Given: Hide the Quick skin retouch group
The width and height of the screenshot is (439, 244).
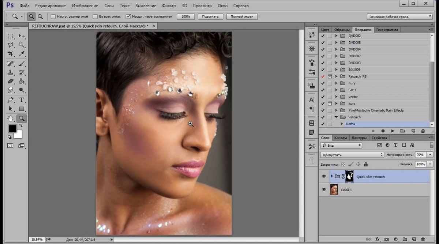Looking at the screenshot, I should click(x=323, y=176).
